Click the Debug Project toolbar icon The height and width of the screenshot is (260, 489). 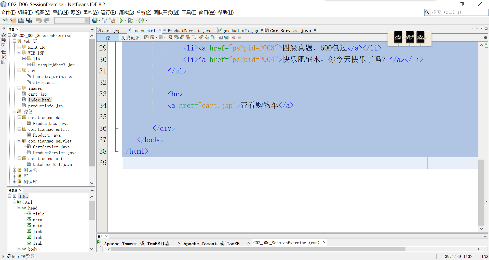131,21
